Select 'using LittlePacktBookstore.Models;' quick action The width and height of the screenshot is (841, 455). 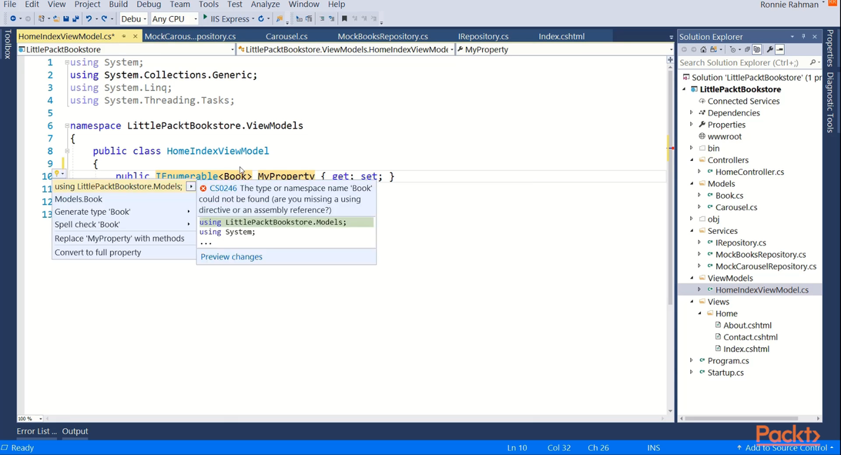(x=119, y=186)
